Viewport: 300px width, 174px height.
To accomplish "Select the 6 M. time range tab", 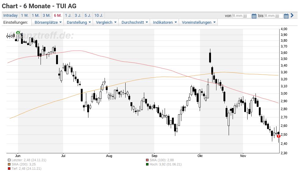I will (x=58, y=16).
